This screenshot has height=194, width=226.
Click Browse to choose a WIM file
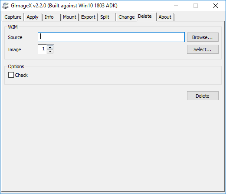[203, 37]
